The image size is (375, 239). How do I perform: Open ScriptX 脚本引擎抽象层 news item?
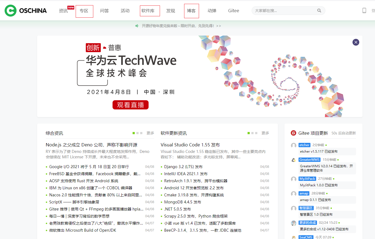tap(74, 202)
